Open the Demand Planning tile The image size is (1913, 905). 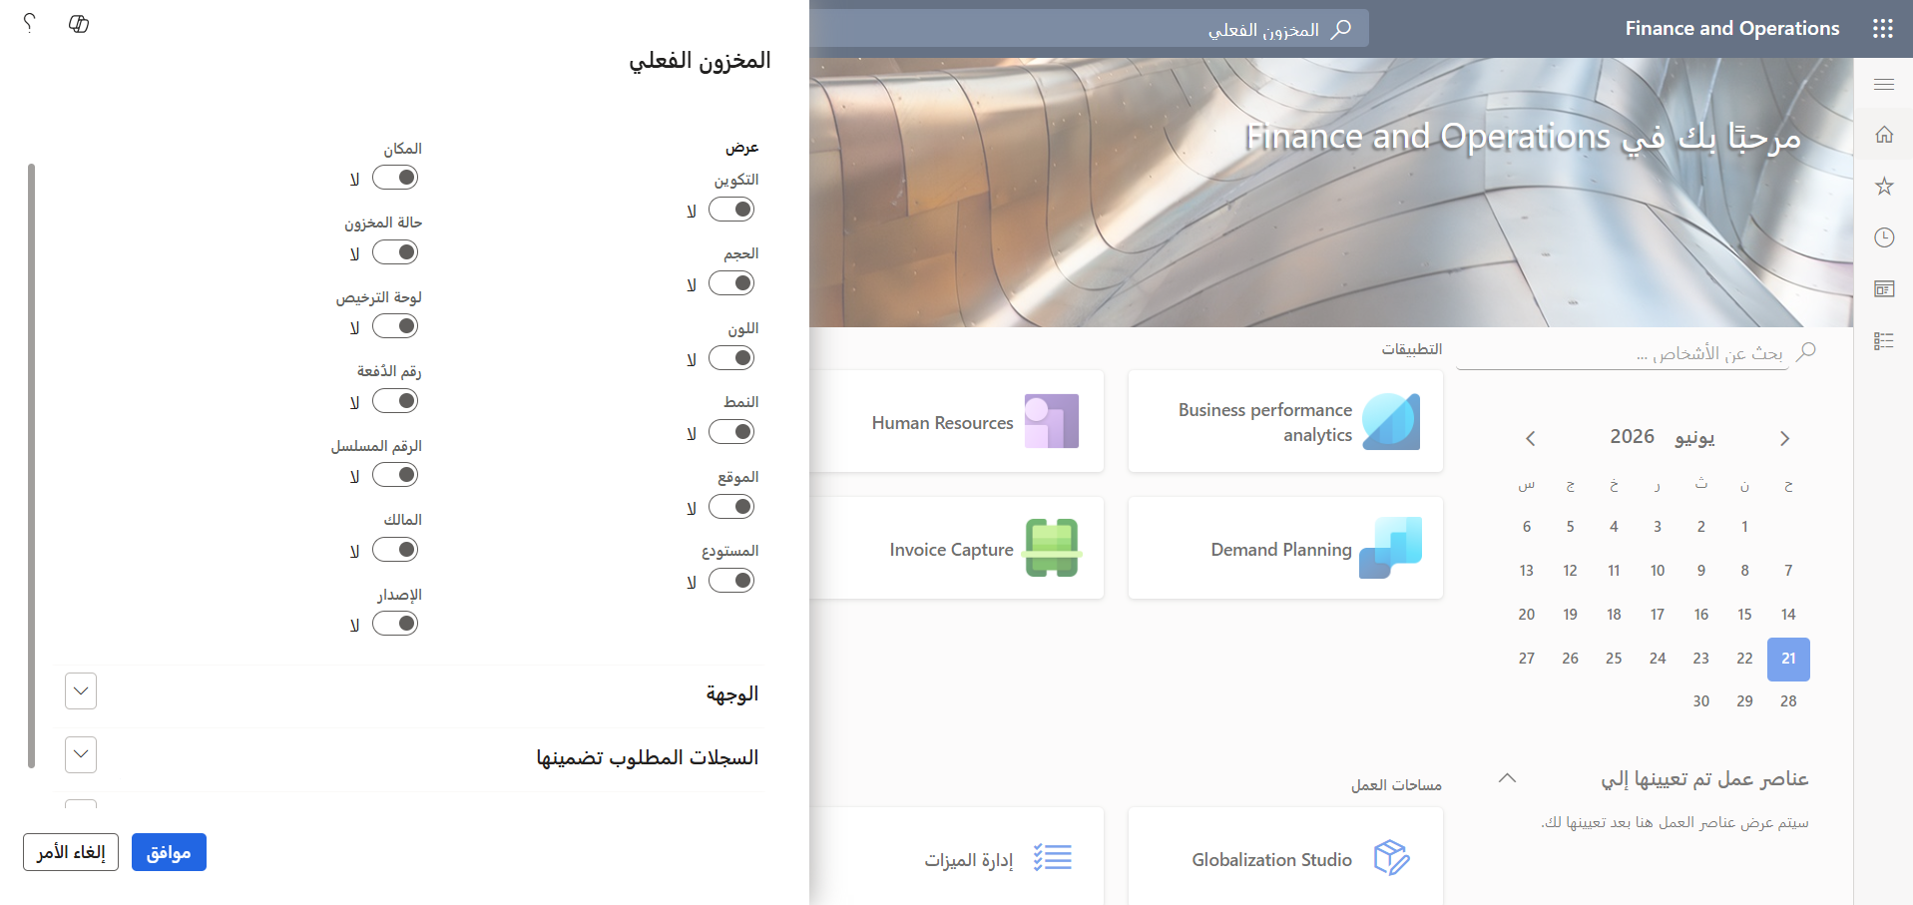1285,548
